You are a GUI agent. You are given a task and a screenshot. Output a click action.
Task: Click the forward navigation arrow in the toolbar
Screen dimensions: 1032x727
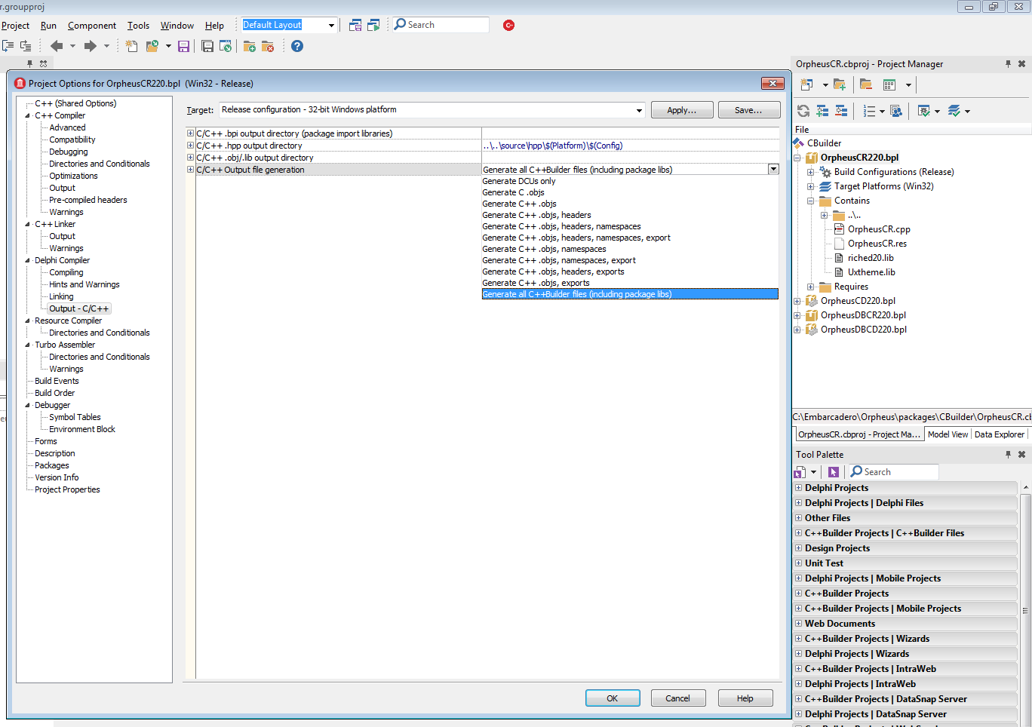click(x=91, y=46)
